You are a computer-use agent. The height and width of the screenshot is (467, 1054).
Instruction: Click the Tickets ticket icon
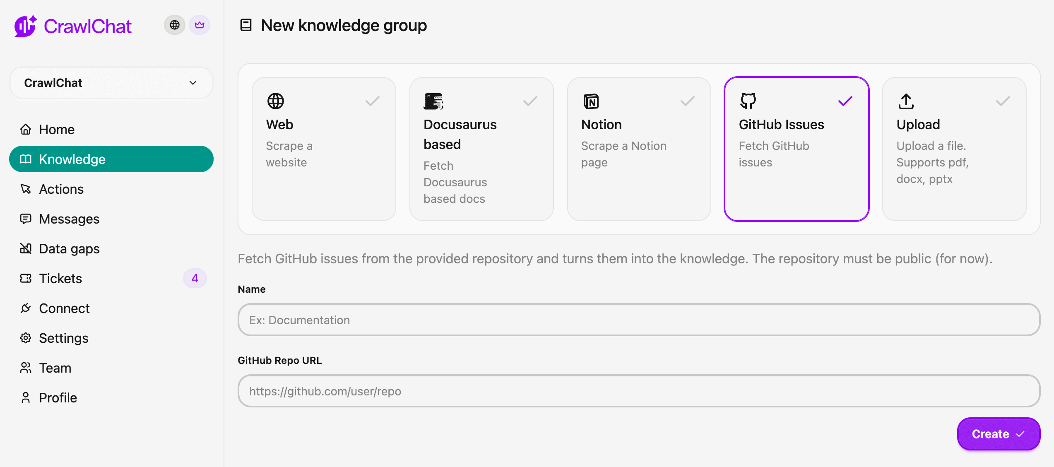click(26, 278)
